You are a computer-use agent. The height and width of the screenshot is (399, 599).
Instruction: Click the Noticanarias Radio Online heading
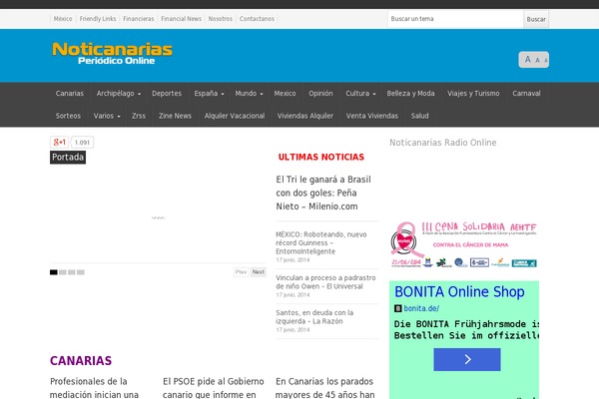443,143
